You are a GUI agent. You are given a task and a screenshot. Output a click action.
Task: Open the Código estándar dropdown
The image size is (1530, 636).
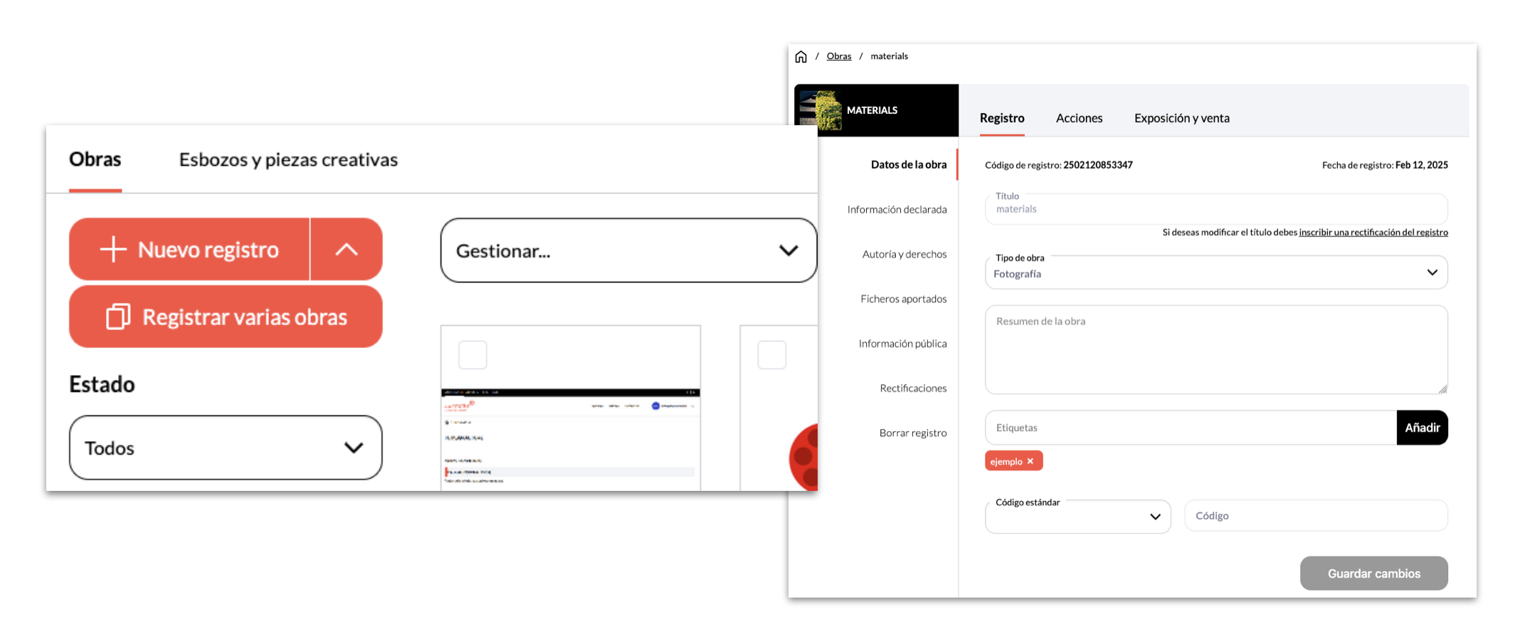click(x=1077, y=516)
